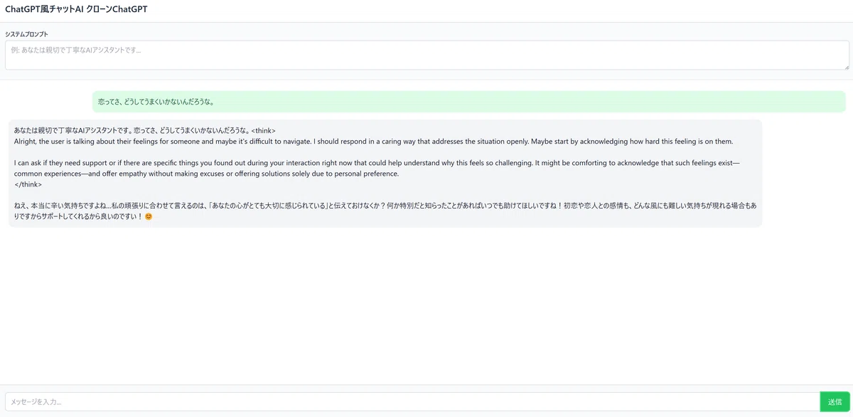Viewport: 853px width, 417px height.
Task: Click the green user message bubble
Action: (x=469, y=102)
